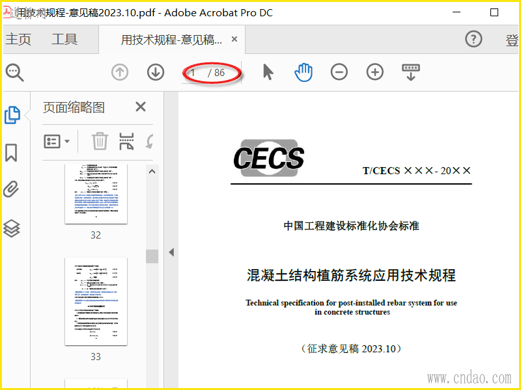Click text 中国工程建设标准化协会标准
Viewport: 521px width, 390px height.
(x=351, y=226)
